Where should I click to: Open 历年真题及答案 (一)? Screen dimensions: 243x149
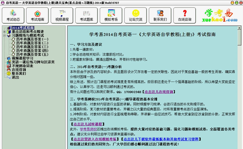[32, 39]
